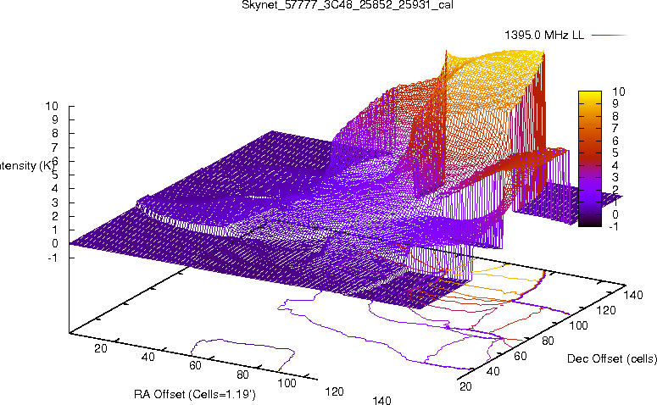This screenshot has width=657, height=405.
Task: Click the 0 tick on the intensity axis
Action: pyautogui.click(x=54, y=243)
